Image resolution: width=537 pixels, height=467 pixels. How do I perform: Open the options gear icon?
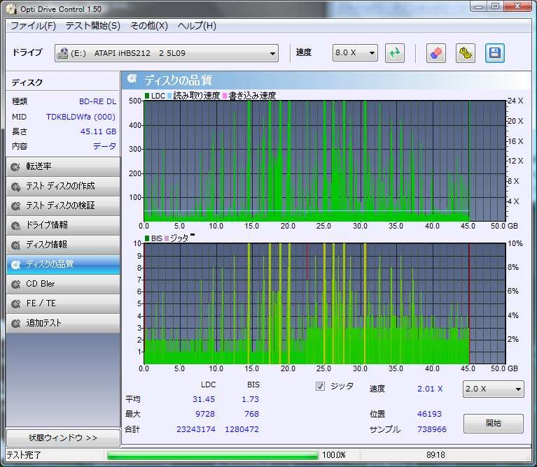coord(465,53)
